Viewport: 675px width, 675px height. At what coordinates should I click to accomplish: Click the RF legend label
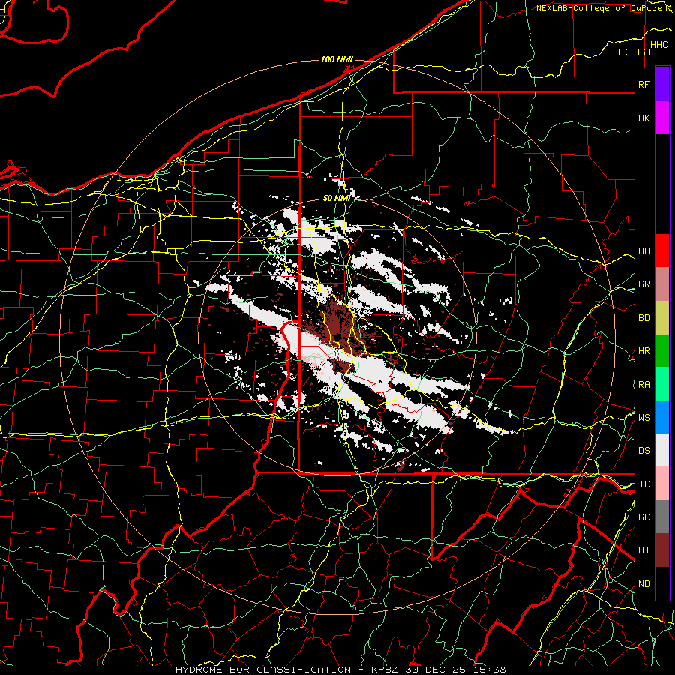[x=643, y=84]
